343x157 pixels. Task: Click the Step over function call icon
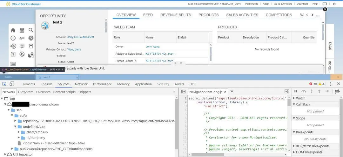304,92
